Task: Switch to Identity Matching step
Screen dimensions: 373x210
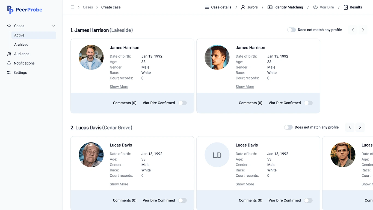Action: pos(285,7)
